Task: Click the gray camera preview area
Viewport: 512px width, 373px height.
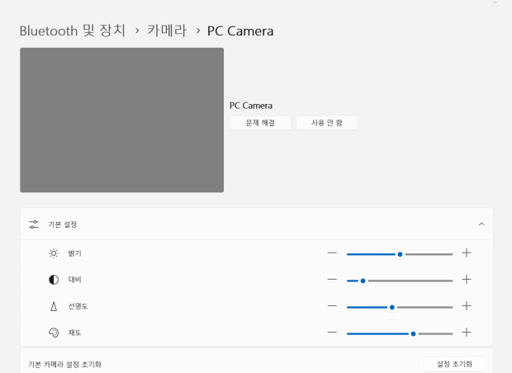Action: click(x=121, y=120)
